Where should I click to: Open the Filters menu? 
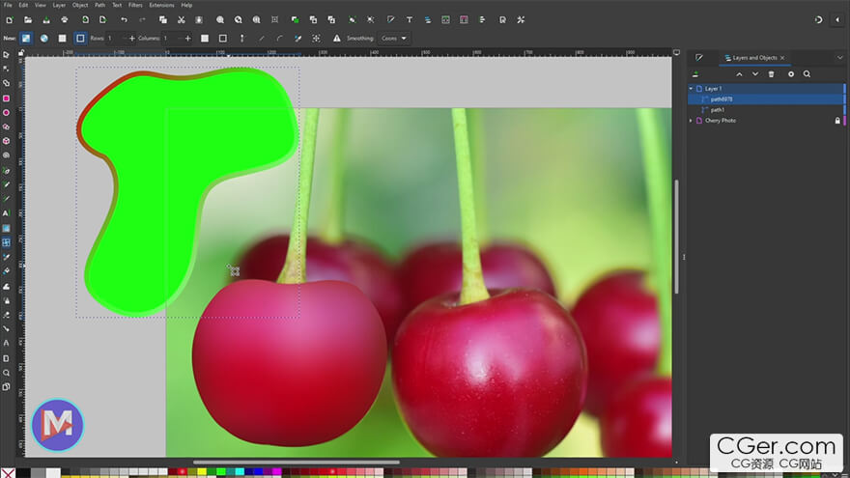click(135, 5)
